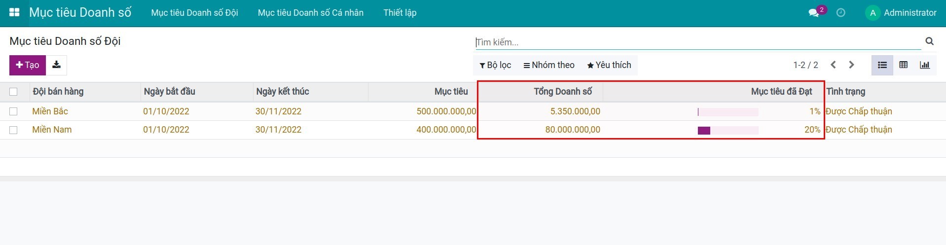Click the import/download records icon
946x245 pixels.
click(x=57, y=65)
